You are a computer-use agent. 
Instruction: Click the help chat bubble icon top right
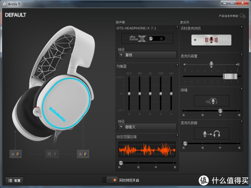(243, 16)
